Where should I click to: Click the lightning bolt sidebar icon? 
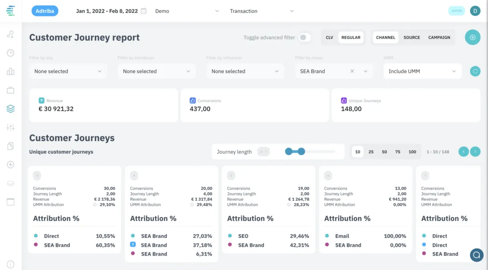[x=11, y=165]
